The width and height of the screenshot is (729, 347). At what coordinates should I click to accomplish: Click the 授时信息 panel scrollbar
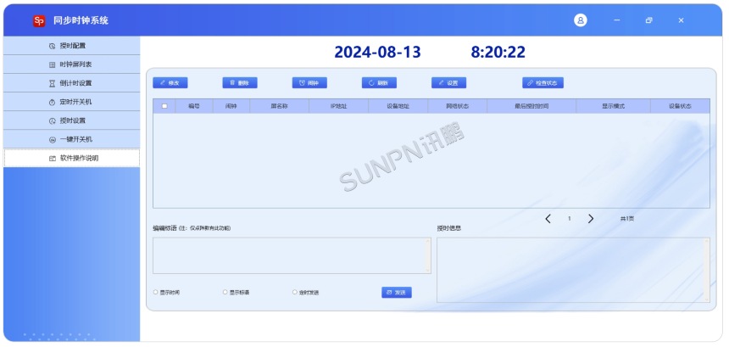pyautogui.click(x=706, y=270)
